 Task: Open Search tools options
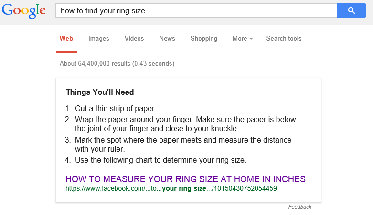(x=284, y=39)
